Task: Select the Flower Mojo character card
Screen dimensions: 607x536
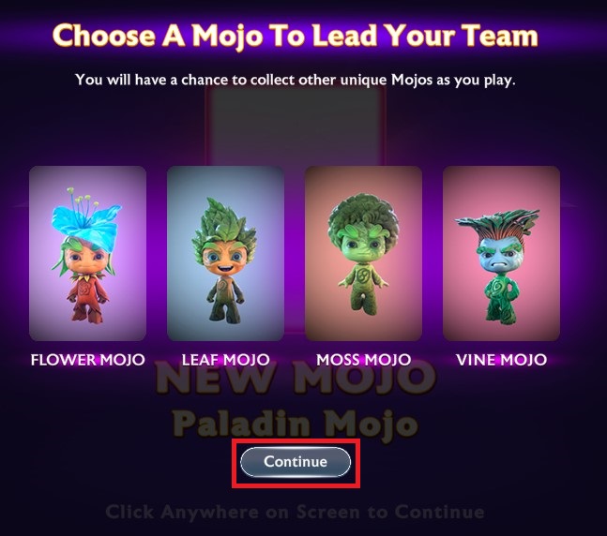Action: (x=87, y=254)
